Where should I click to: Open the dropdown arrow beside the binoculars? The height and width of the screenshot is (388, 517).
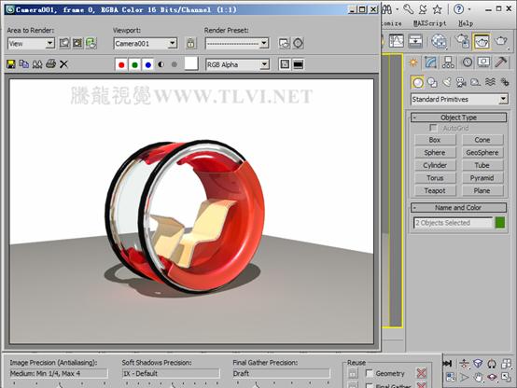point(398,9)
